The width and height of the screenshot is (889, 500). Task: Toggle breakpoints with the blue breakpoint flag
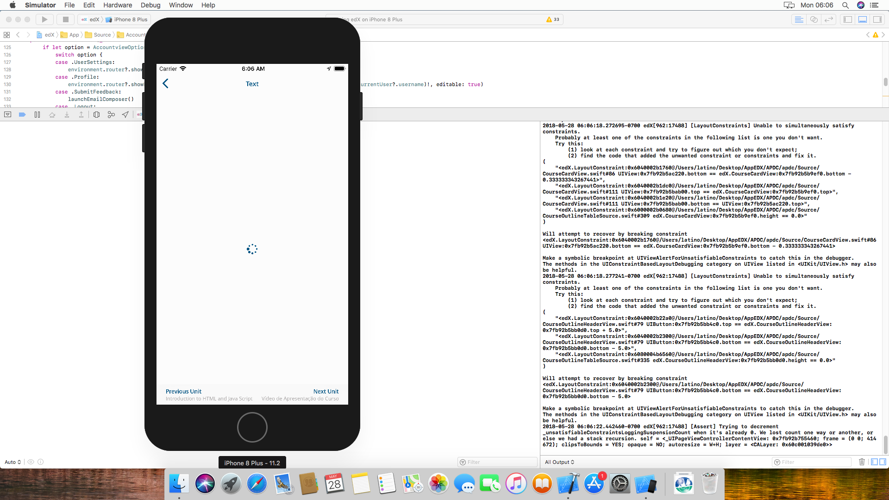[x=22, y=114]
